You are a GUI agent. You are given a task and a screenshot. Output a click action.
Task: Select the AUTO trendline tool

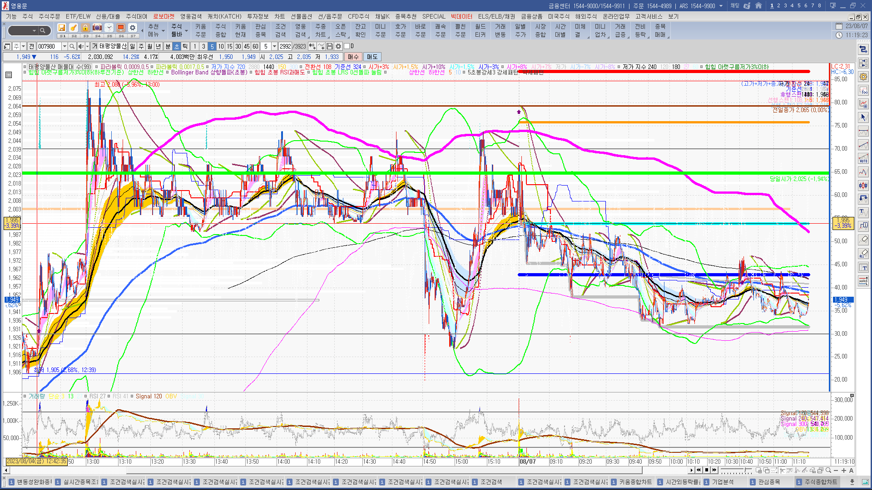863,158
